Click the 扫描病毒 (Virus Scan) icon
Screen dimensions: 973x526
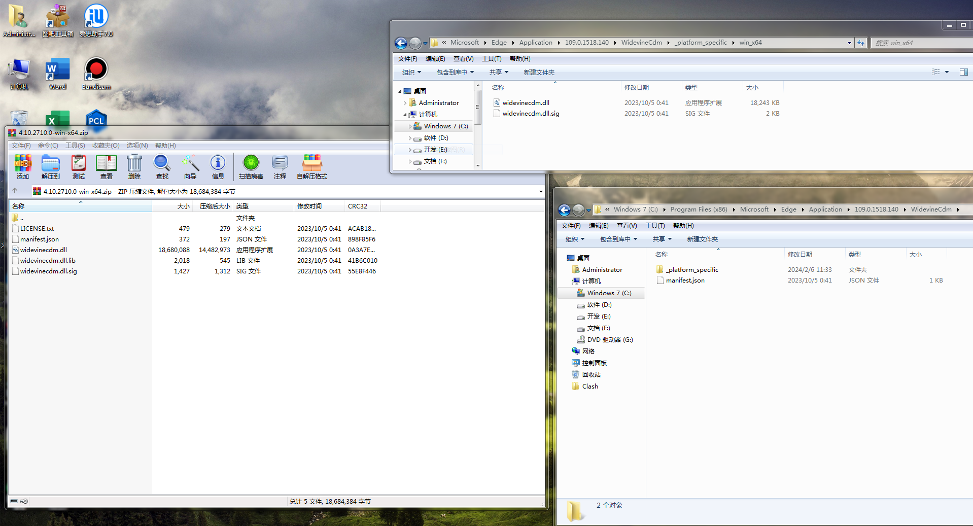(251, 166)
